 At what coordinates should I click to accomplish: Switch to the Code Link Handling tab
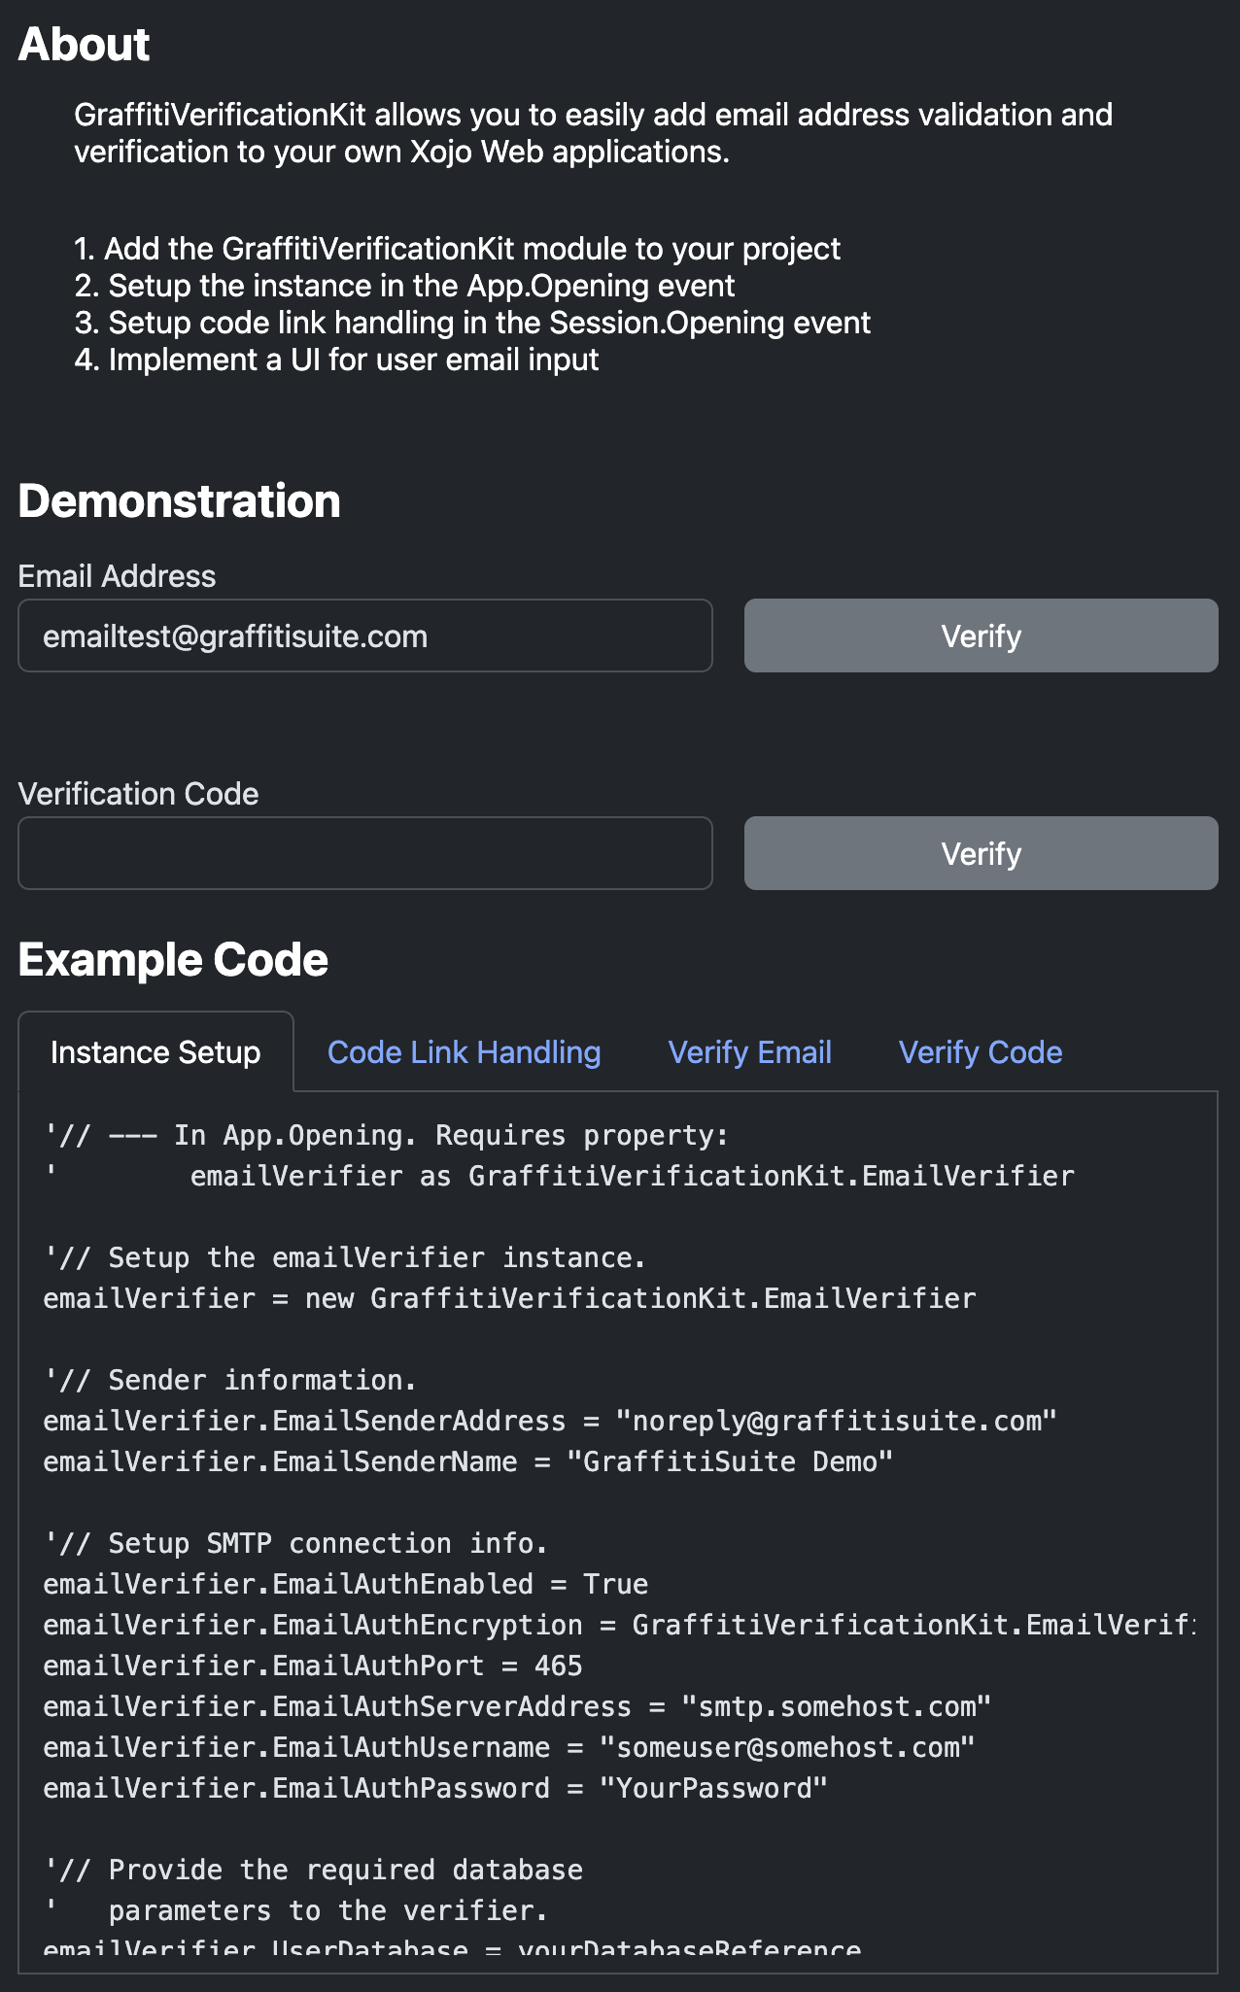(464, 1052)
